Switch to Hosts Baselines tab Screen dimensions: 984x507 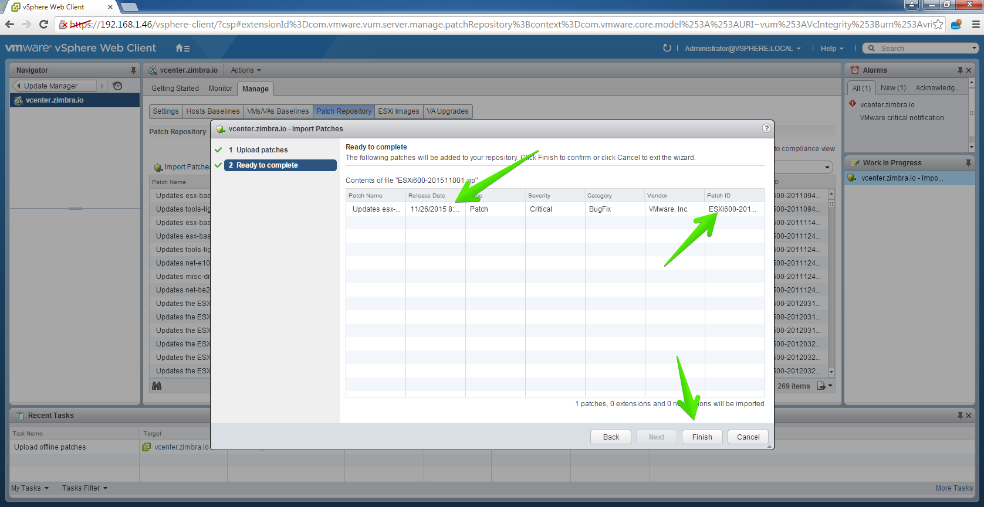213,111
